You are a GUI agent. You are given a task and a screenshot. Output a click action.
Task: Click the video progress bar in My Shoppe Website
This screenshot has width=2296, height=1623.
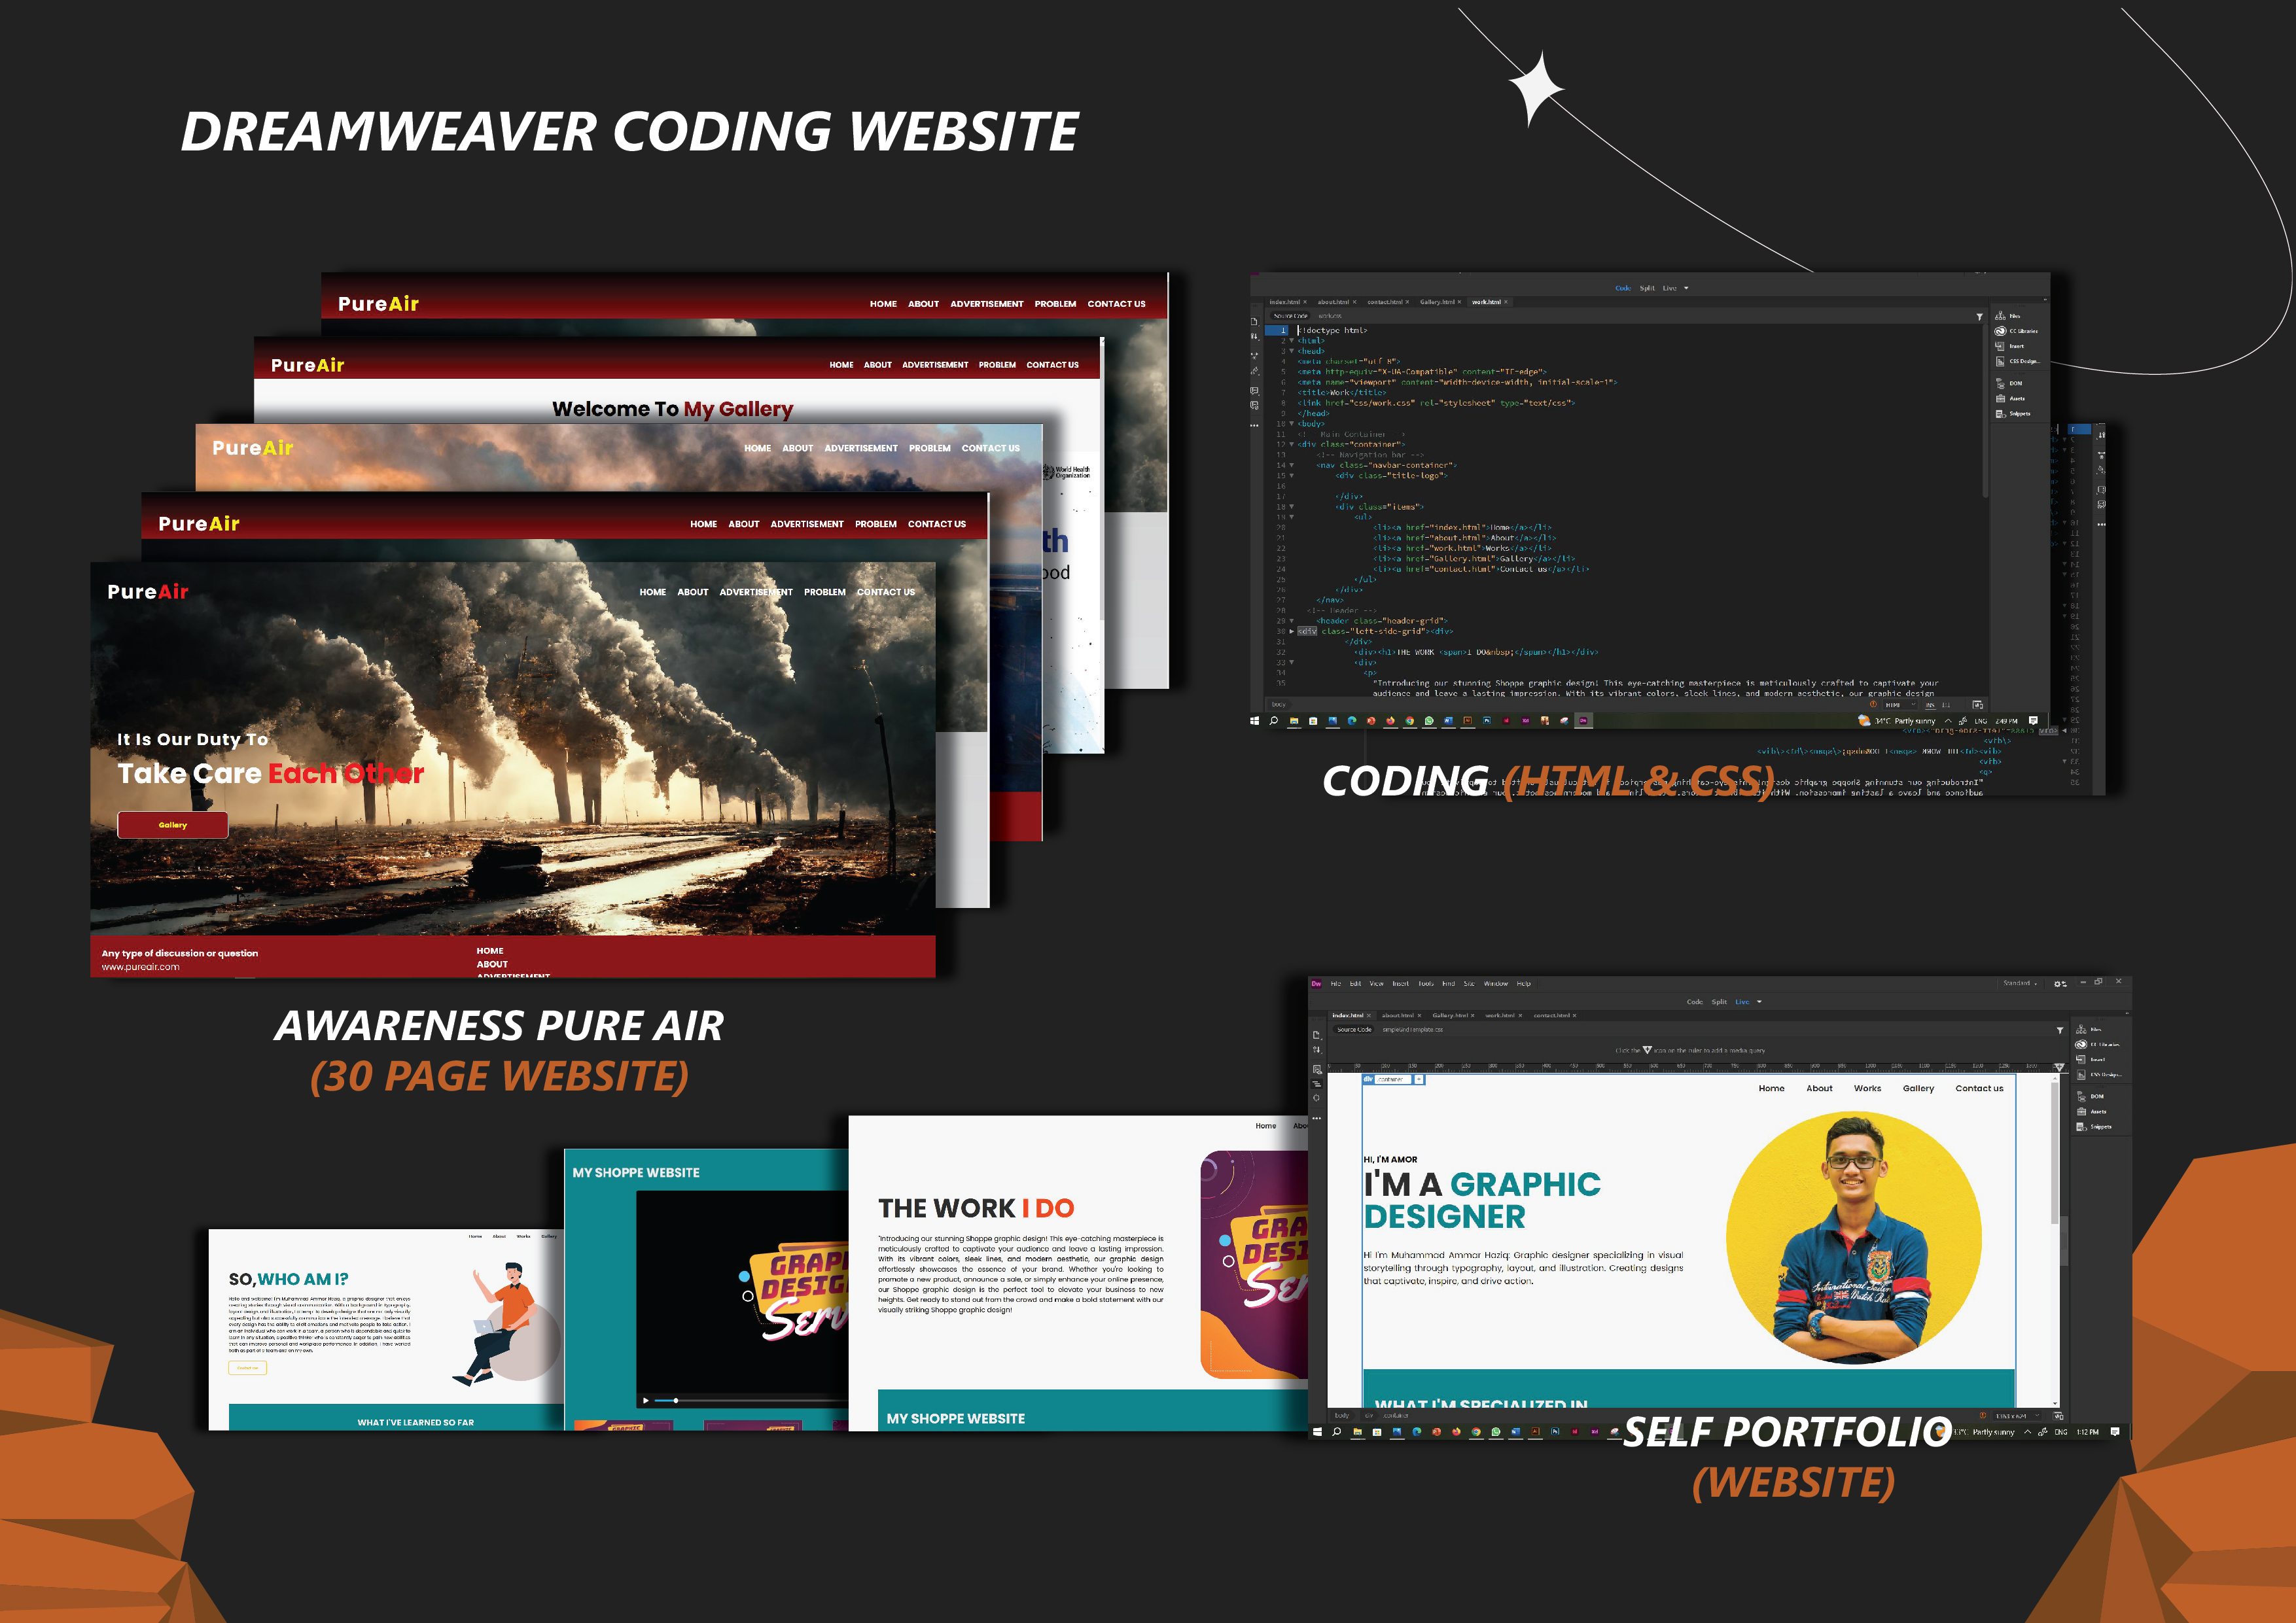tap(740, 1400)
